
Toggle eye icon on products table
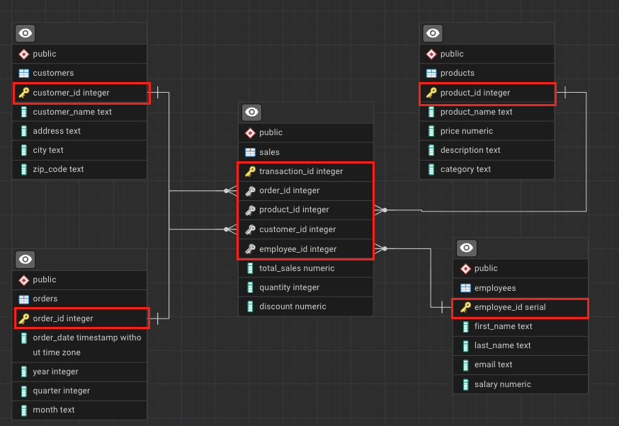pyautogui.click(x=433, y=33)
